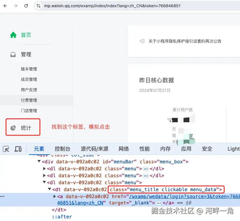Switch to the 网络 DevTools tab
The height and width of the screenshot is (221, 240).
124,149
